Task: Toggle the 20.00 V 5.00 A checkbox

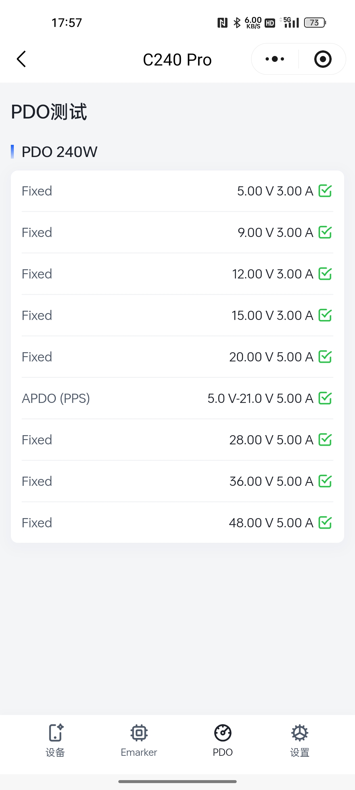Action: [325, 357]
